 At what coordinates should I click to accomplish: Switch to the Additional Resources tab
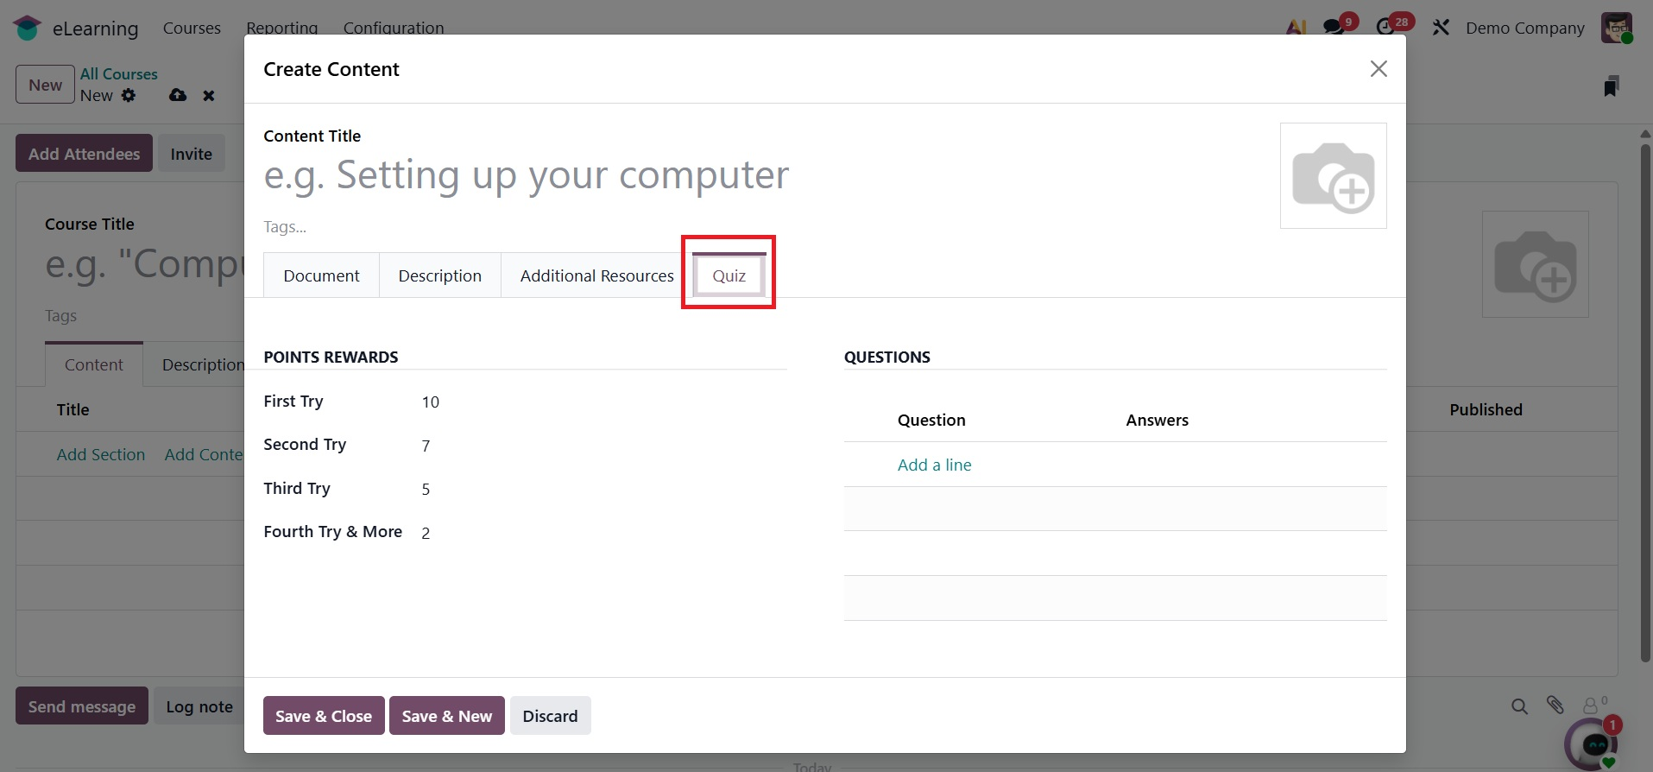(596, 275)
